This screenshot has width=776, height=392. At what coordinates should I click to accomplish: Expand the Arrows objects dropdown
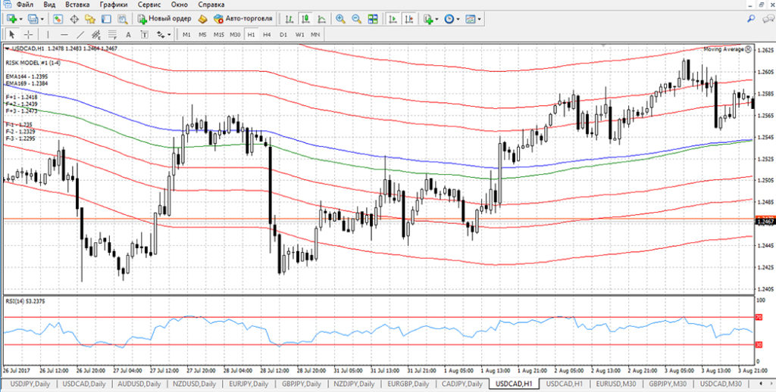[169, 35]
